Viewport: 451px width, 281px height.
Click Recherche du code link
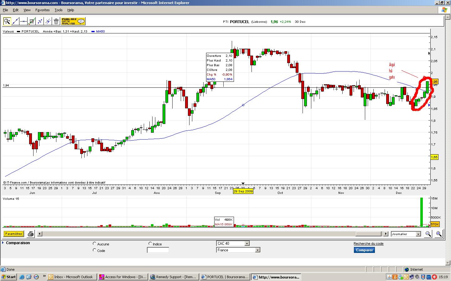[368, 244]
